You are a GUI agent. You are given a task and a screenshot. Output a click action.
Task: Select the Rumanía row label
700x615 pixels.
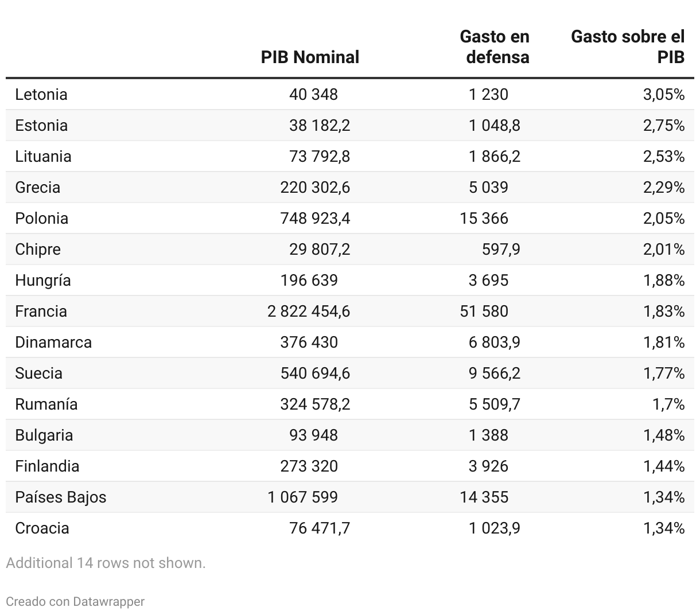46,404
